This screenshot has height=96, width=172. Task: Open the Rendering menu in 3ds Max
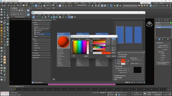[x=55, y=3]
